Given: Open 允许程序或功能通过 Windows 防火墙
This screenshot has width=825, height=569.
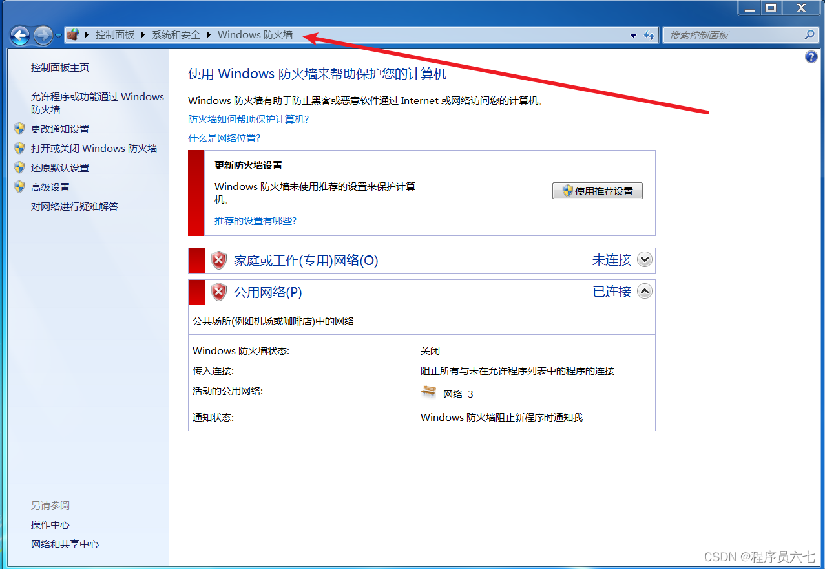Looking at the screenshot, I should click(x=98, y=103).
